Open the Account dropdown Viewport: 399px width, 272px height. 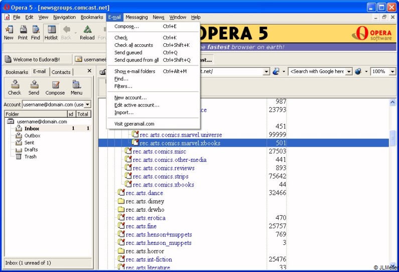(x=87, y=104)
